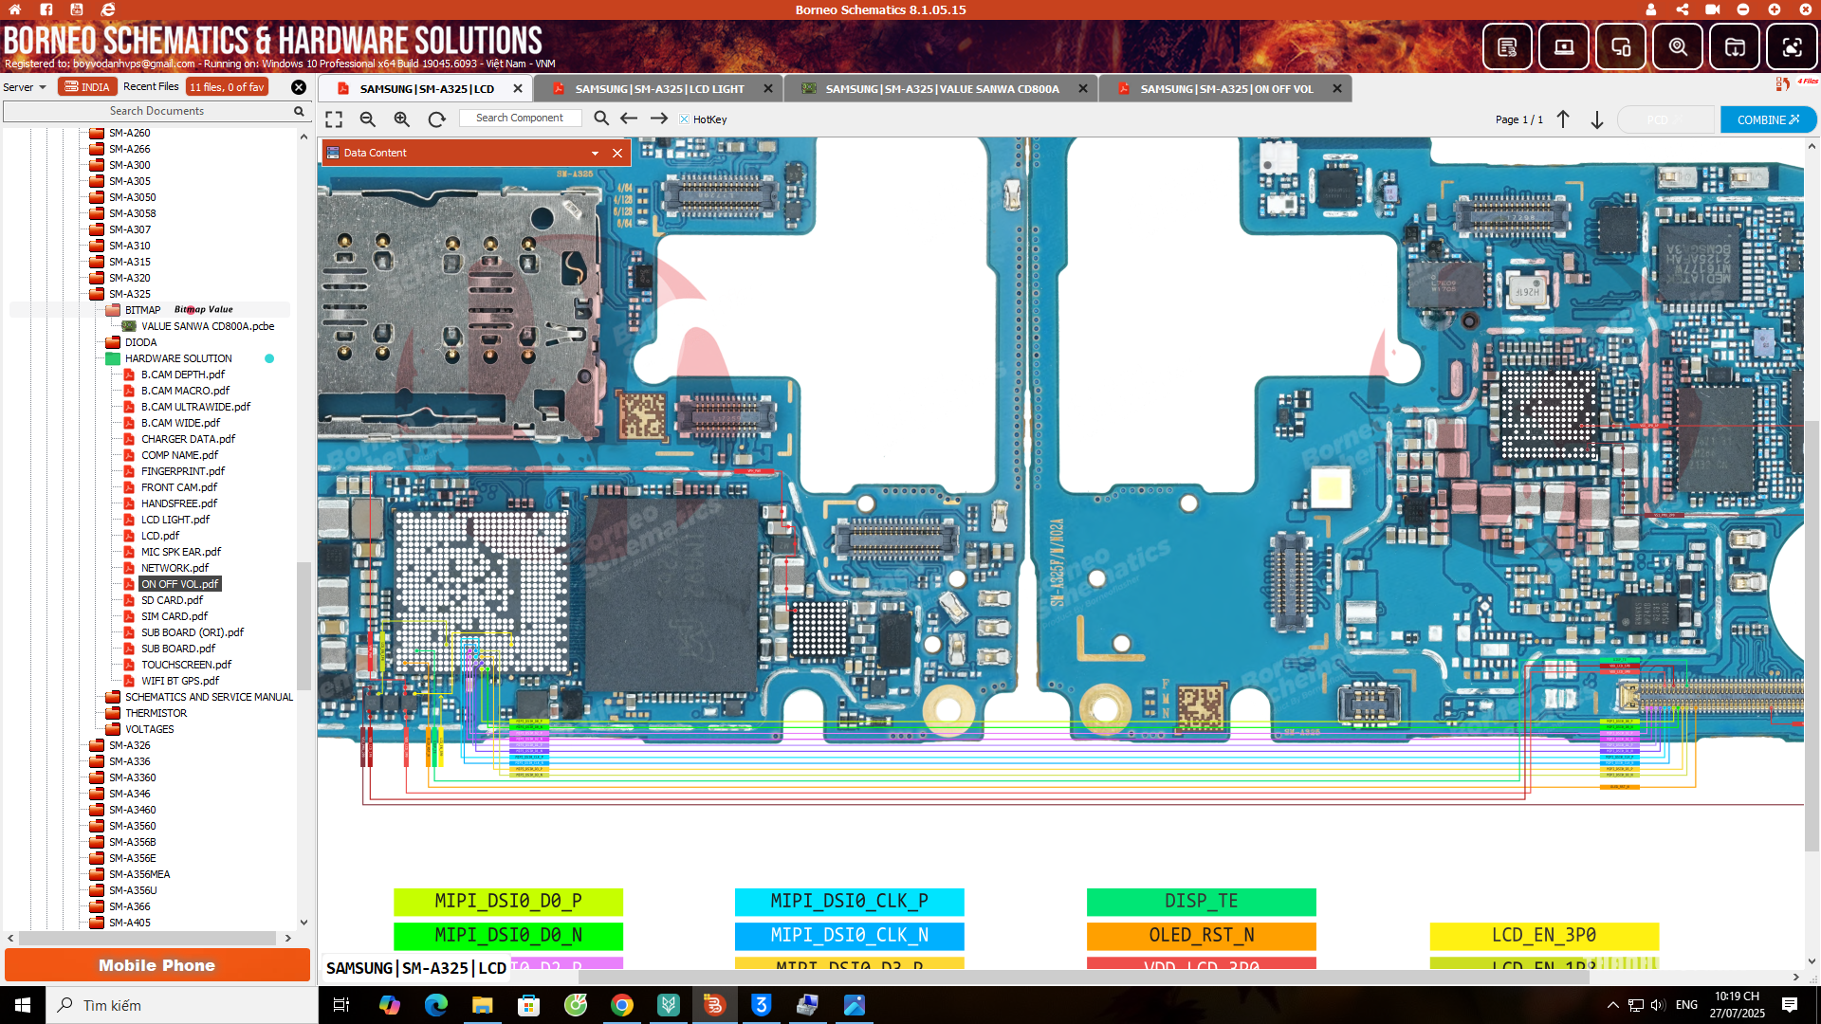1821x1024 pixels.
Task: Click the OLED_RST_N orange legend swatch
Action: tap(1202, 936)
